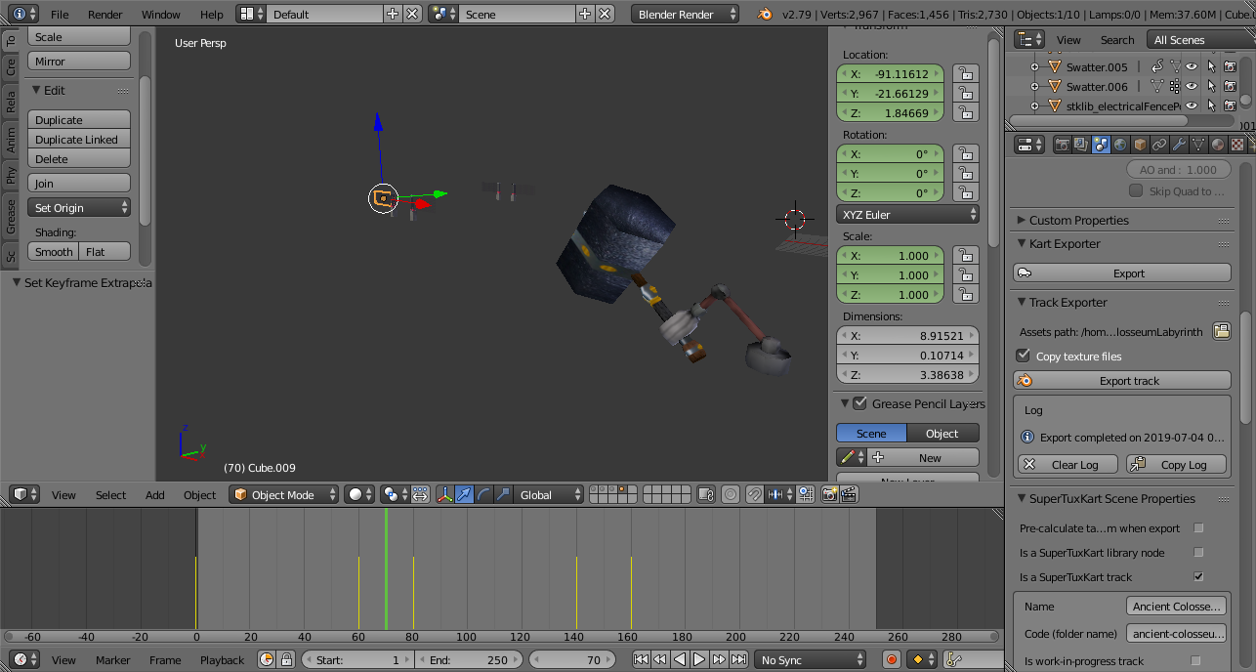Open the Render properties tab camera icon

click(x=1063, y=145)
